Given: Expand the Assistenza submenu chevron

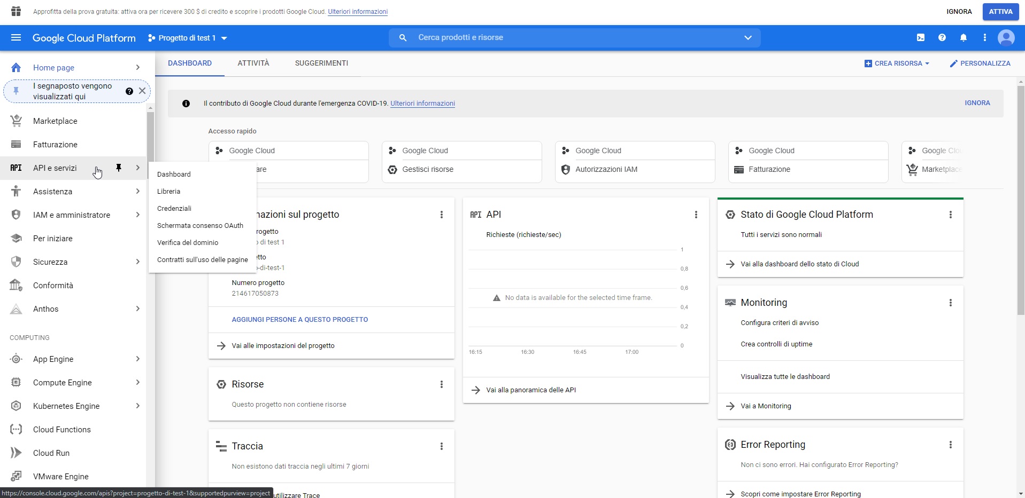Looking at the screenshot, I should coord(137,191).
